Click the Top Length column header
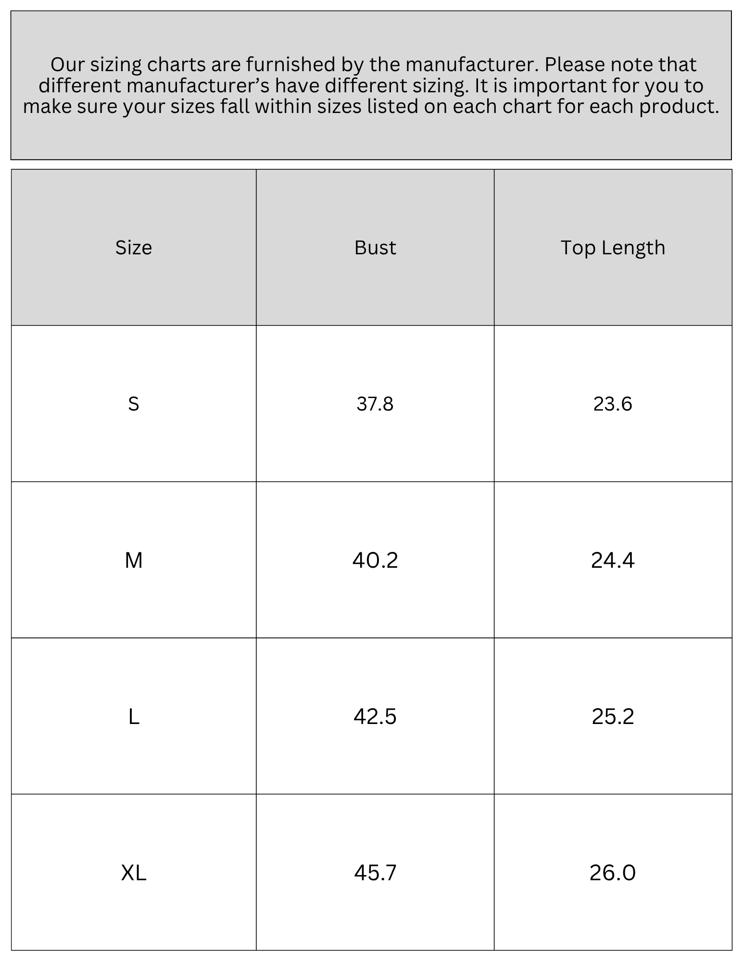Screen dimensions: 743x961 click(613, 248)
